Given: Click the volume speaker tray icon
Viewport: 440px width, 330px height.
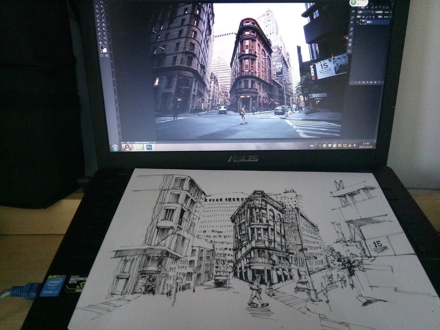Looking at the screenshot, I should coord(355,145).
